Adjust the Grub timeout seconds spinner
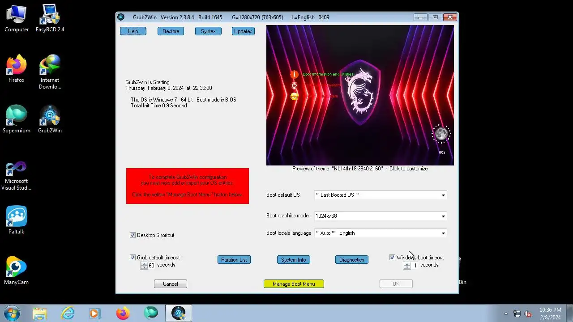Viewport: 573px width, 322px height. (144, 265)
